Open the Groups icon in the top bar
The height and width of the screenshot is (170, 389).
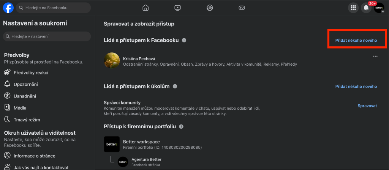[210, 8]
